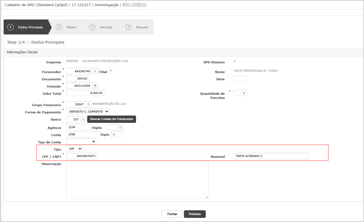Click the Série input field
Screen dimensions: 364x222
coord(240,79)
